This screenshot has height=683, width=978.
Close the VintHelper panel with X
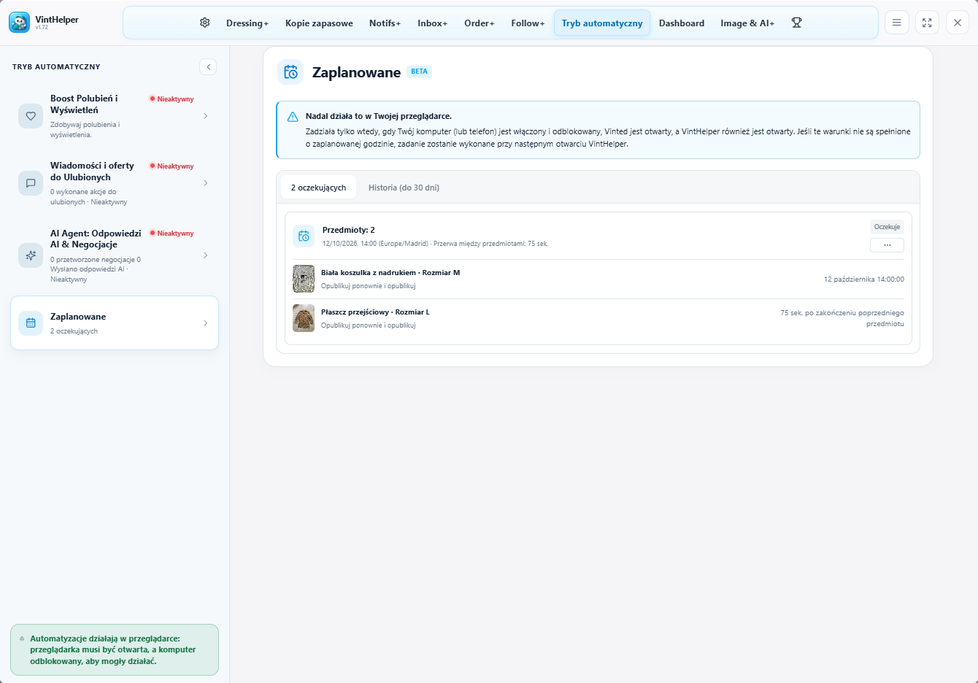pos(958,23)
